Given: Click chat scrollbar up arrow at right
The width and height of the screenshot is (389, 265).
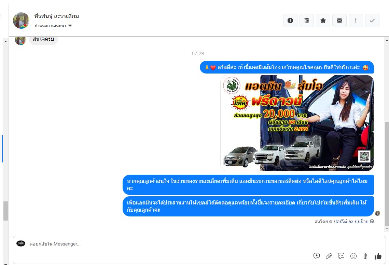Looking at the screenshot, I should click(x=387, y=40).
